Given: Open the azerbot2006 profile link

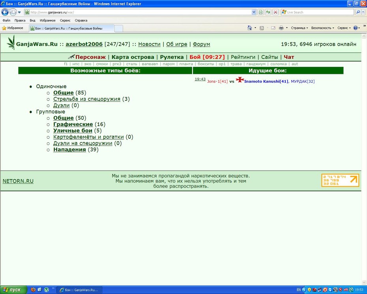Looking at the screenshot, I should click(84, 44).
